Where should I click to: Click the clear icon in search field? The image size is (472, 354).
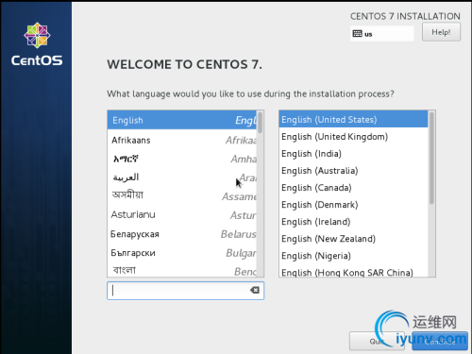point(255,290)
